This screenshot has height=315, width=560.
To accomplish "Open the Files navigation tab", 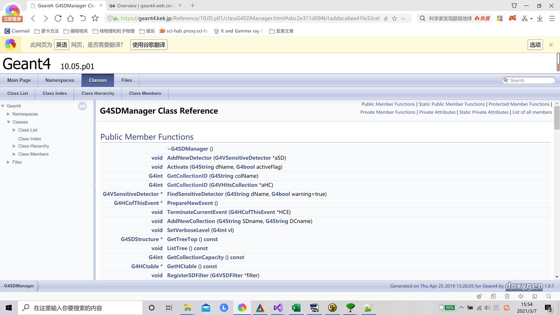I will [127, 80].
